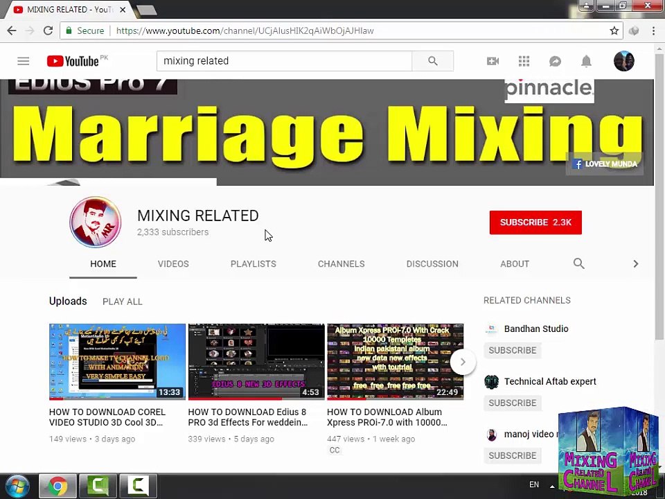665x499 pixels.
Task: Click the 2,333 subscribers text
Action: 172,232
